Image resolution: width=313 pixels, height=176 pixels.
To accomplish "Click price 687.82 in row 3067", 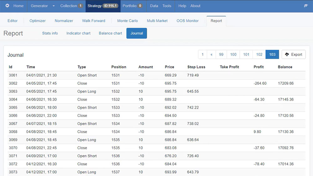I will click(171, 124).
